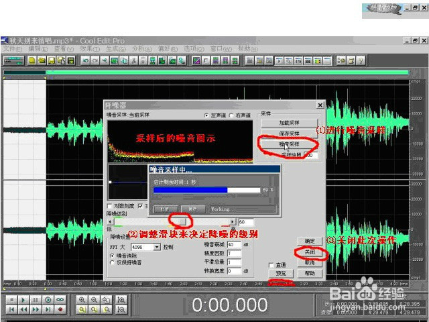Screen dimensions: 429x322
Task: Click the right arrow of the noise level slider
Action: pos(233,222)
